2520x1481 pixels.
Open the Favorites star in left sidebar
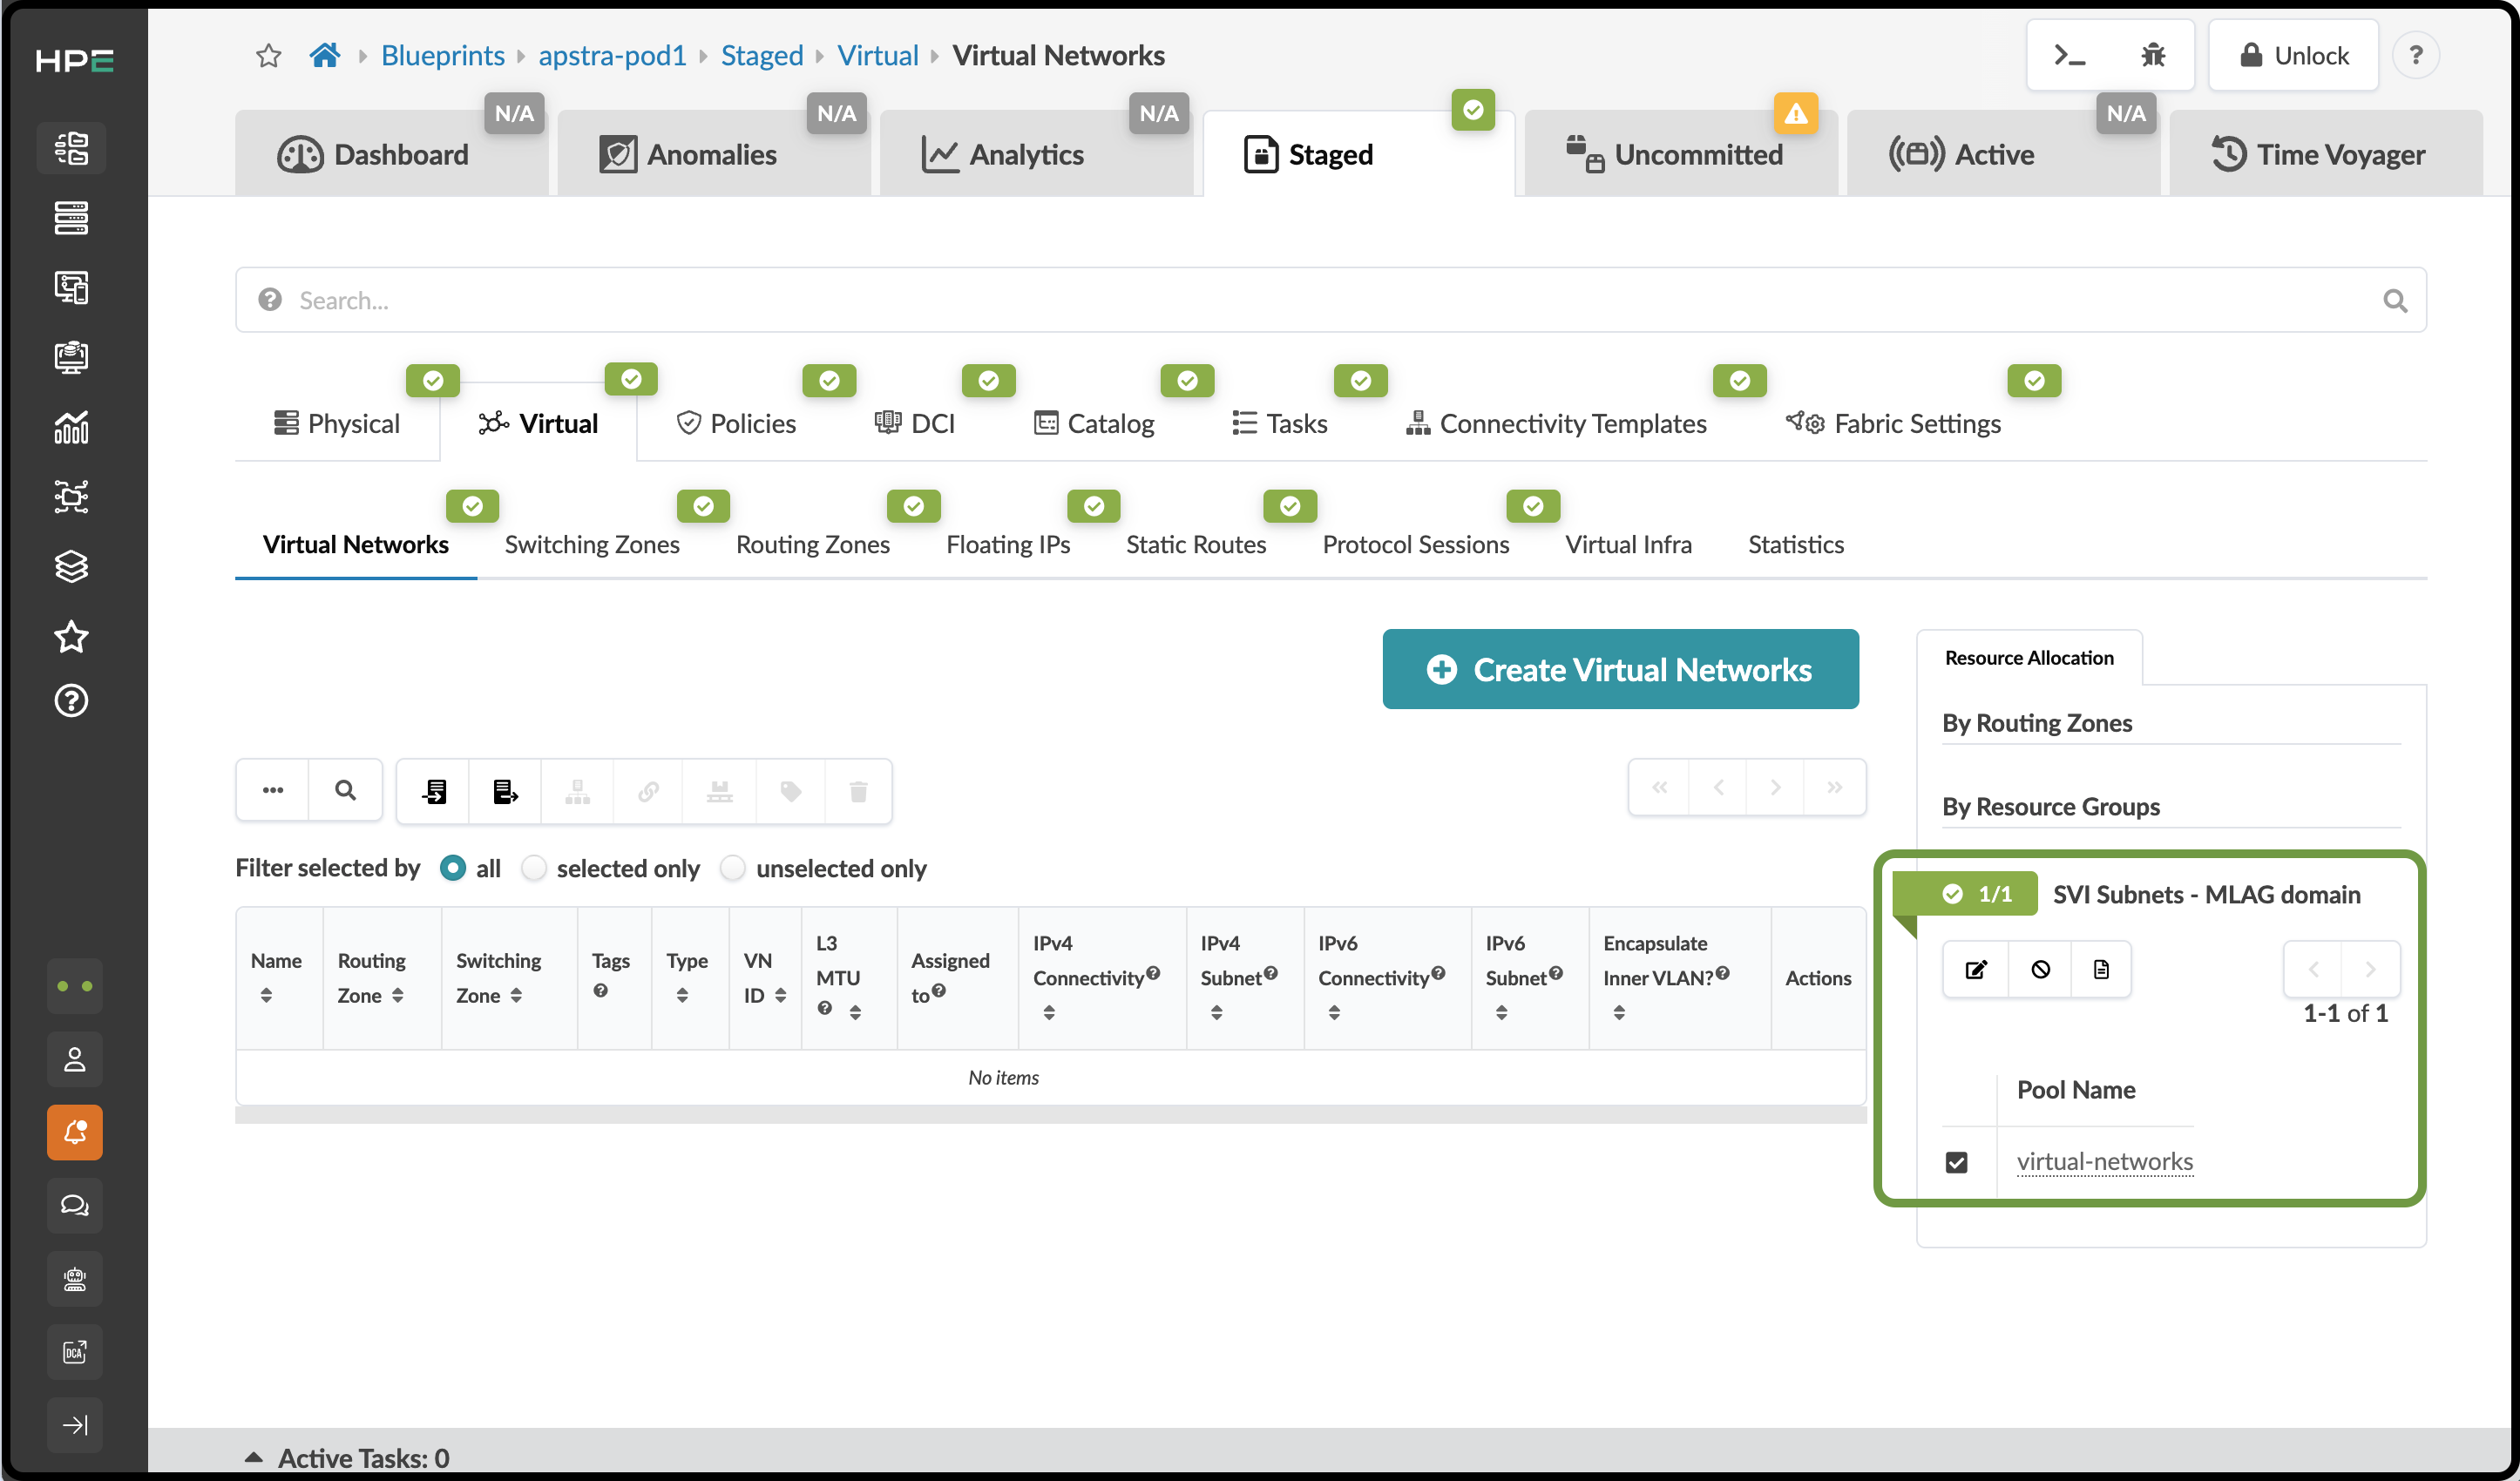[71, 636]
